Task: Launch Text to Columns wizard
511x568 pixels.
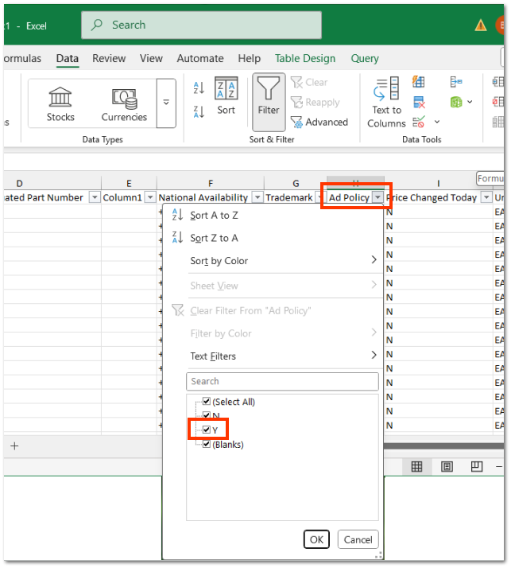Action: pos(386,103)
